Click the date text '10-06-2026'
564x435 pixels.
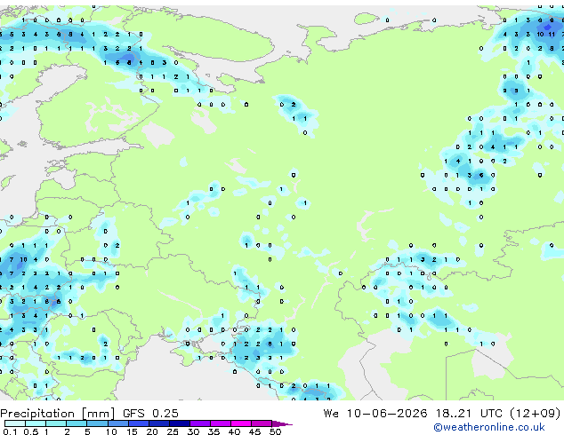click(387, 414)
